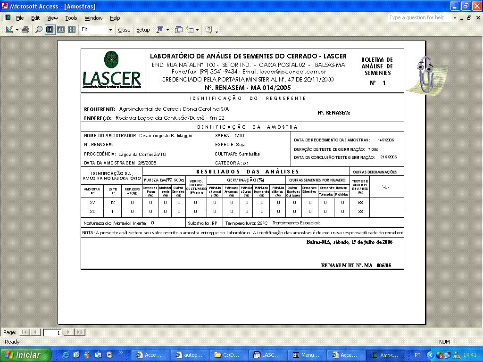Switch to the autoc... taskbar window
The width and height of the screenshot is (483, 362).
[x=190, y=355]
